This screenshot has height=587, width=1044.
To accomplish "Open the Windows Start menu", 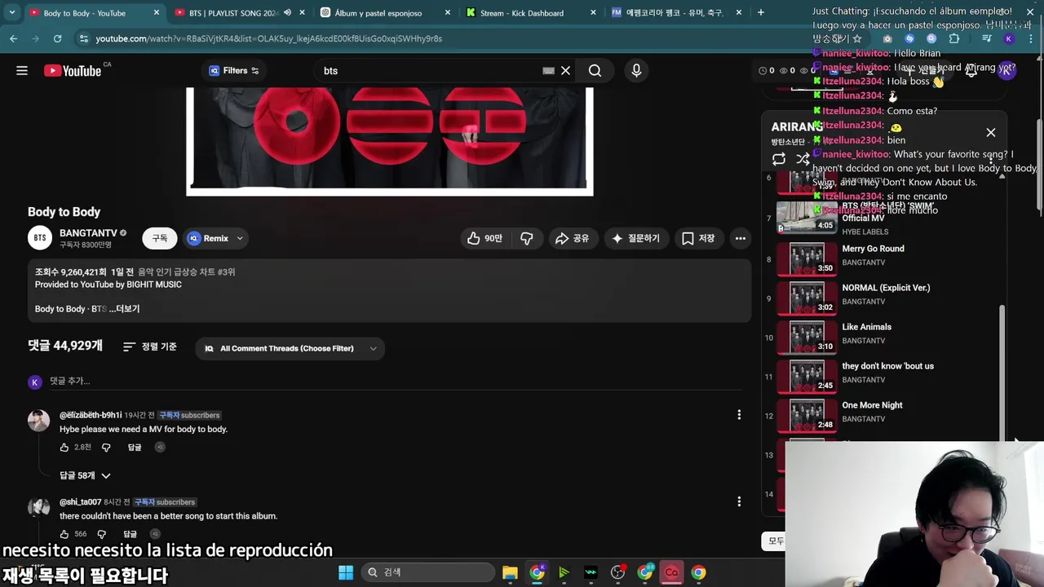I will tap(346, 572).
